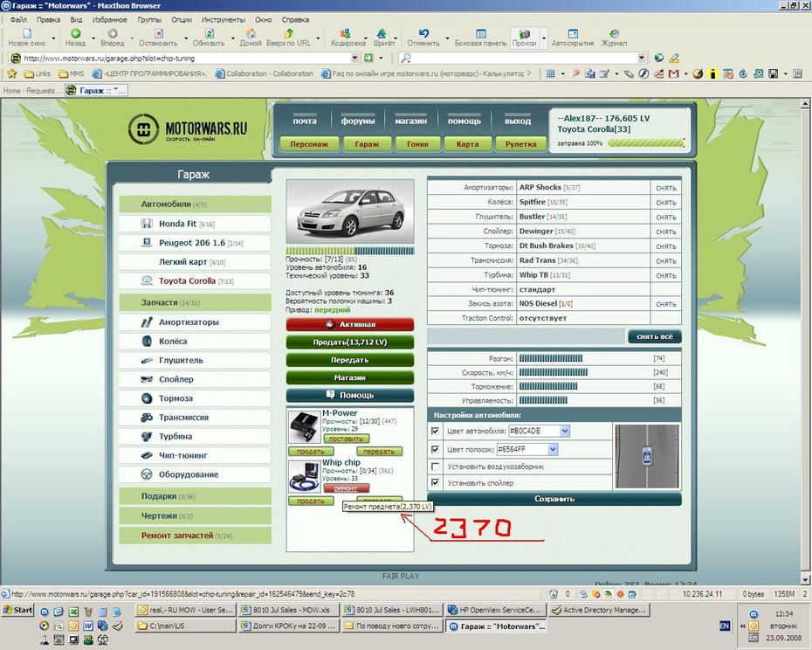Viewport: 812px width, 650px height.
Task: Click the Stop (Остановить) toolbar icon
Action: coord(158,33)
